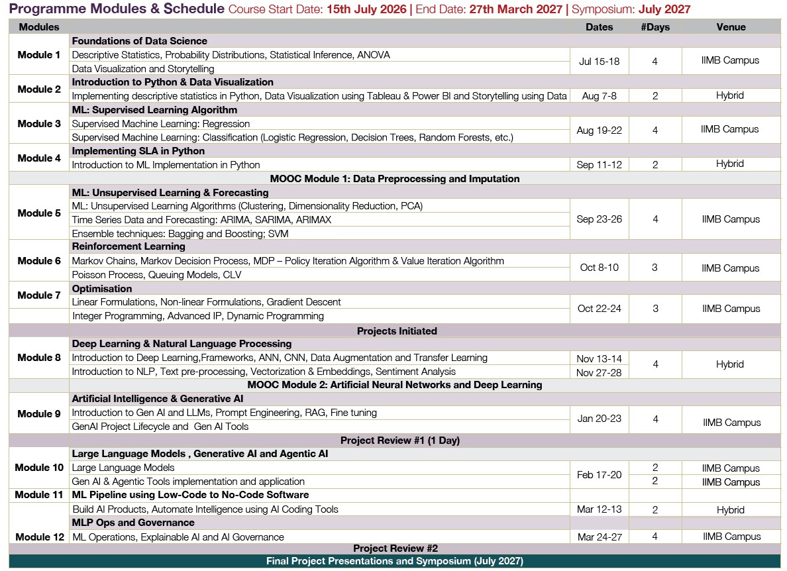Click the Module 11 label cell
Viewport: 787px width, 571px height.
point(39,495)
